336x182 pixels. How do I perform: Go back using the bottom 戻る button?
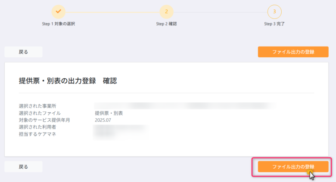point(23,167)
